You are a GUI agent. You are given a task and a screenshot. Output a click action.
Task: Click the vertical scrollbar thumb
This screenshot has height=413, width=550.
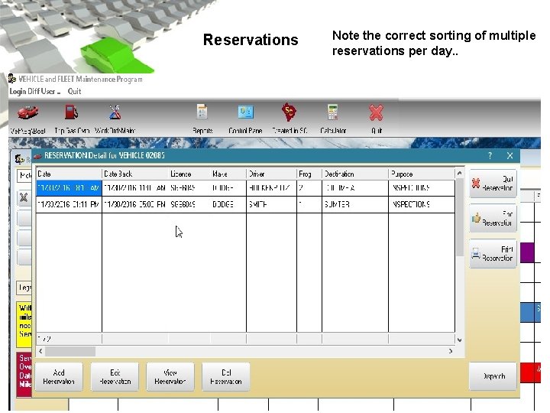pyautogui.click(x=460, y=217)
